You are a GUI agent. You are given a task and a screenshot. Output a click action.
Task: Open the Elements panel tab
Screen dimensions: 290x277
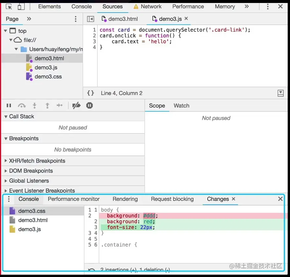pyautogui.click(x=49, y=7)
